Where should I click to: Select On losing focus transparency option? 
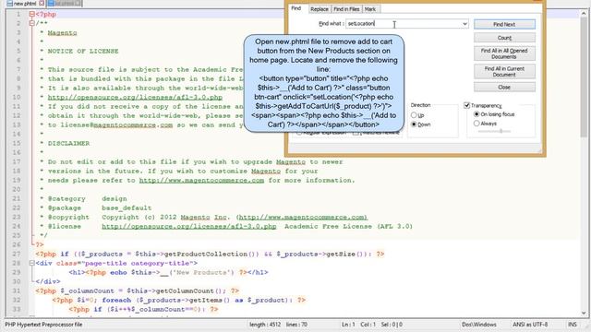pos(476,114)
